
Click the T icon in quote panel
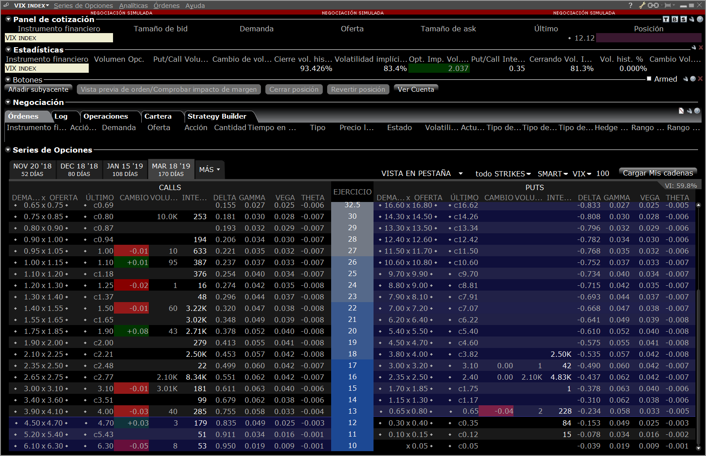666,19
